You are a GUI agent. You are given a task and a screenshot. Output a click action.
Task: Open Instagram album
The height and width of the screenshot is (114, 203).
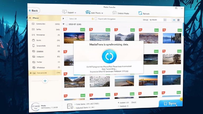[45, 57]
